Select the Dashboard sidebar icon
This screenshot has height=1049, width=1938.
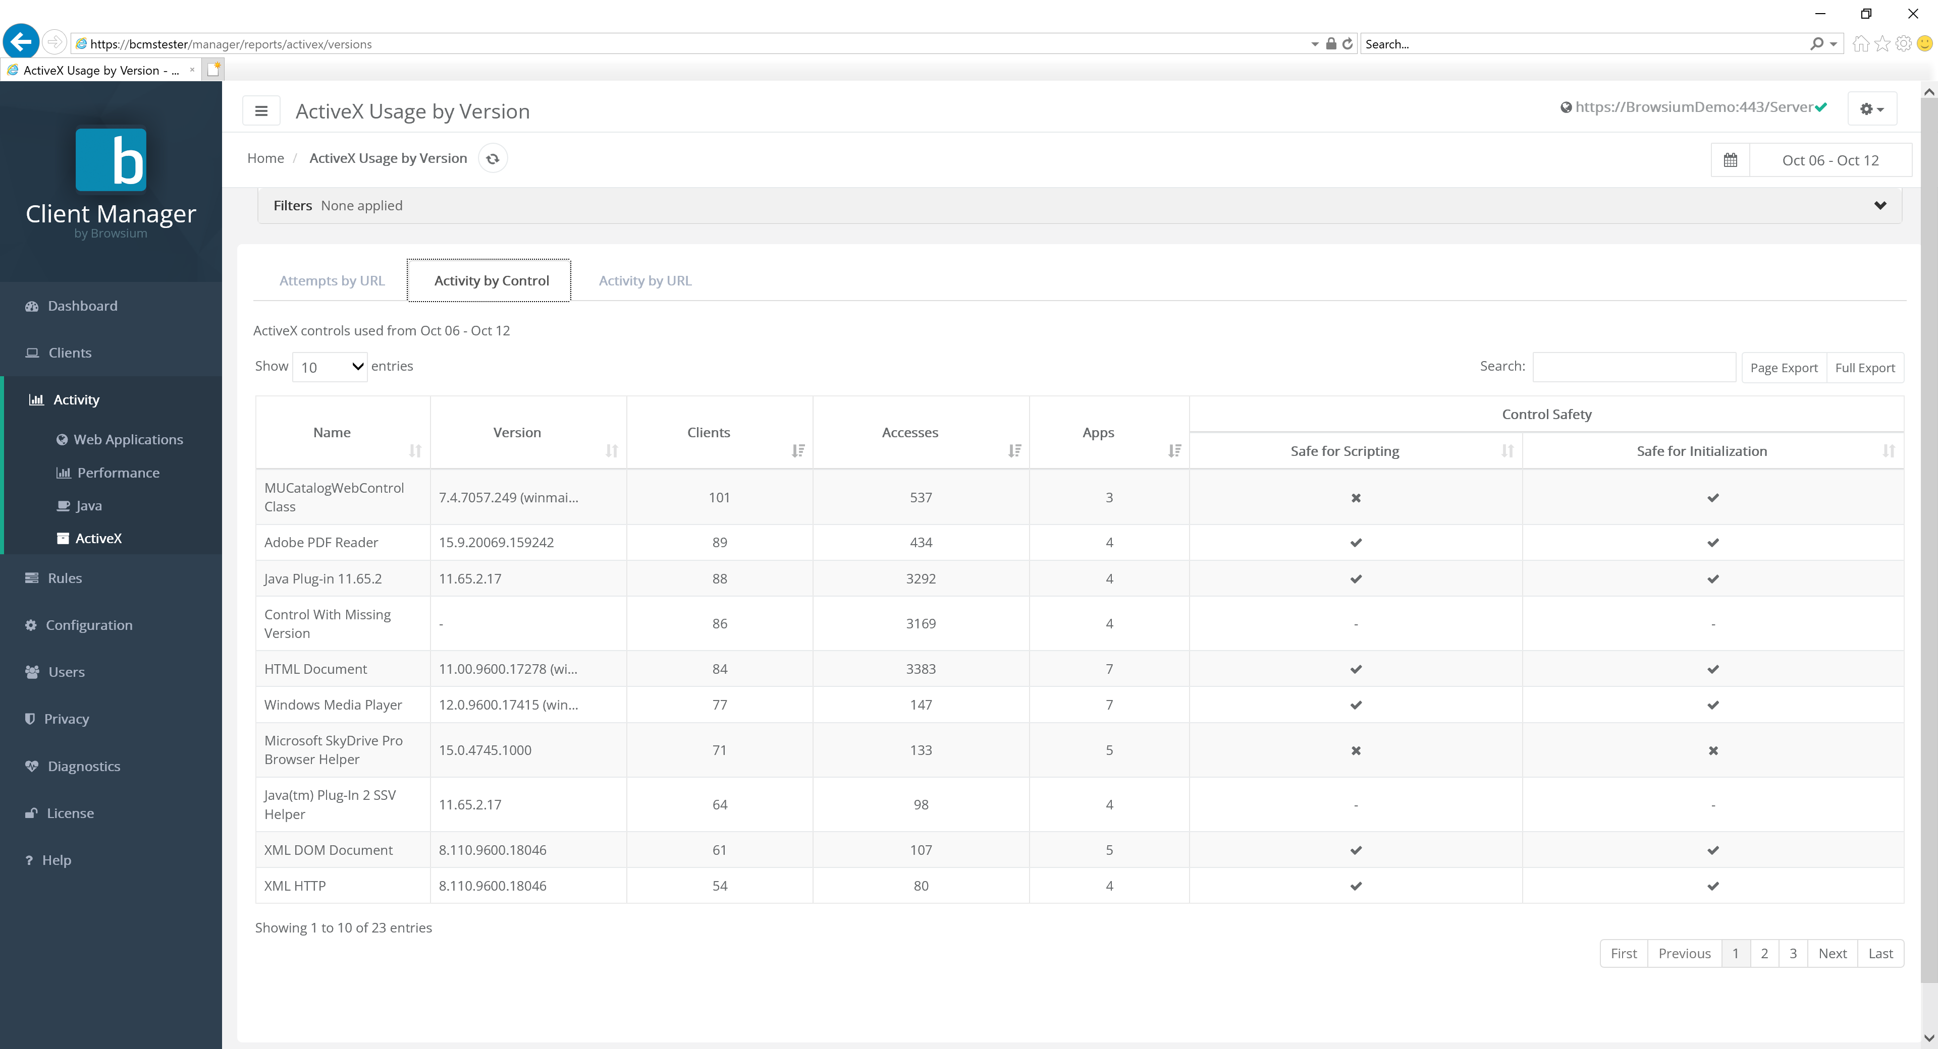(x=32, y=305)
